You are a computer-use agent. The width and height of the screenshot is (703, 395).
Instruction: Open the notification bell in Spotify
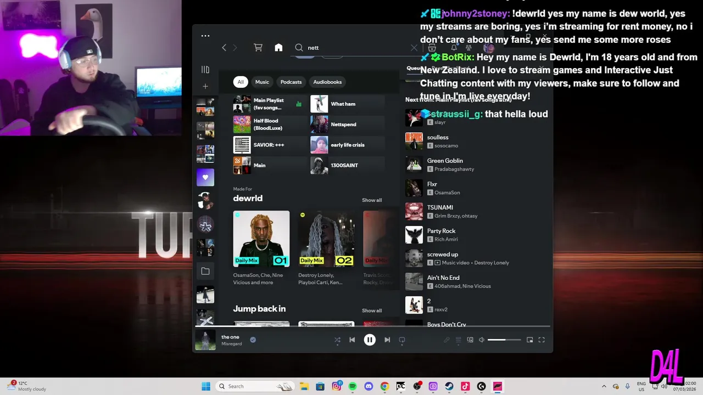[454, 48]
